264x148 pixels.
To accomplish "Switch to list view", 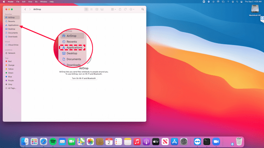I will [x=91, y=10].
